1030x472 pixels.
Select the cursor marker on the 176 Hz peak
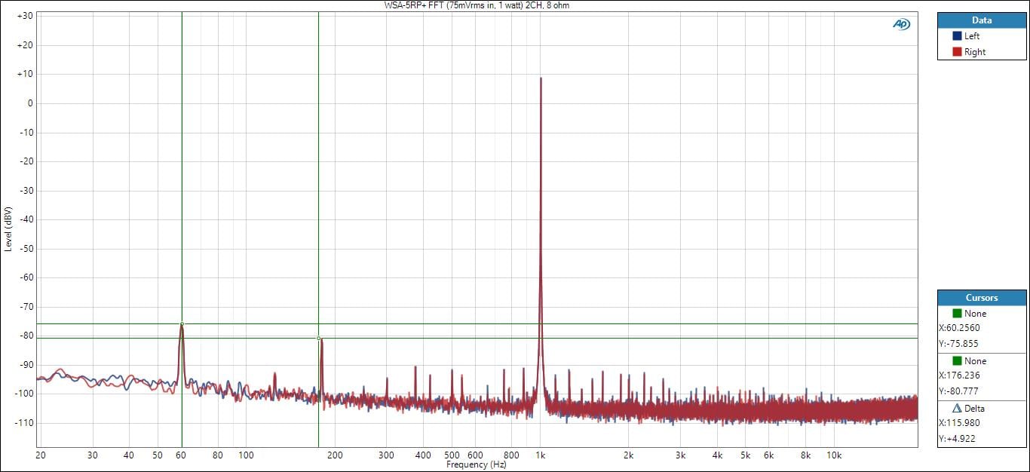319,339
